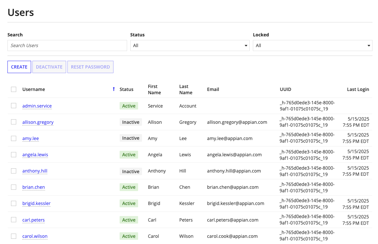Image resolution: width=378 pixels, height=244 pixels.
Task: Click the CREATE button
Action: 19,67
